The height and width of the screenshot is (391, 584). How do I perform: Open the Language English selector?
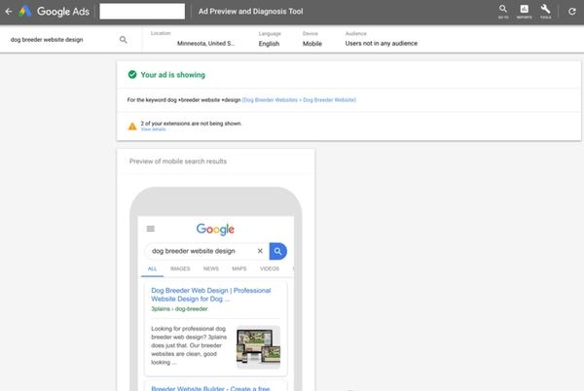click(x=270, y=39)
